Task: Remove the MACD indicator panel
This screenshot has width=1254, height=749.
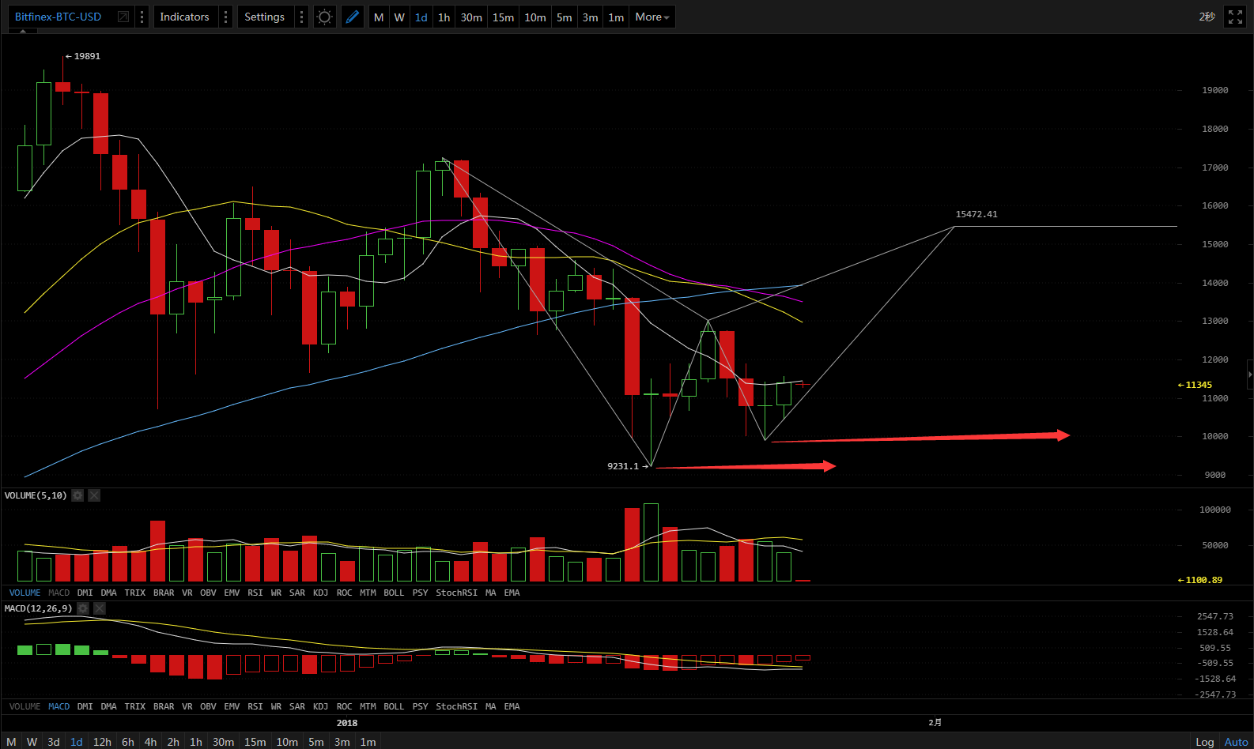Action: (x=100, y=608)
